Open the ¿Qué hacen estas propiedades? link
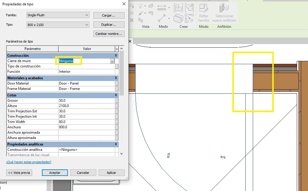Viewport: 308px width, 191px height. point(29,162)
